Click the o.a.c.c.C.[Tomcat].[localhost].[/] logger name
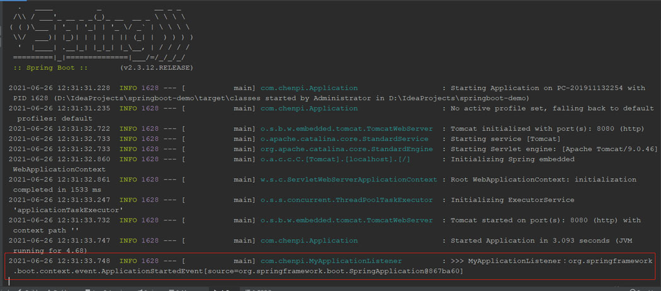The image size is (661, 291). point(335,159)
